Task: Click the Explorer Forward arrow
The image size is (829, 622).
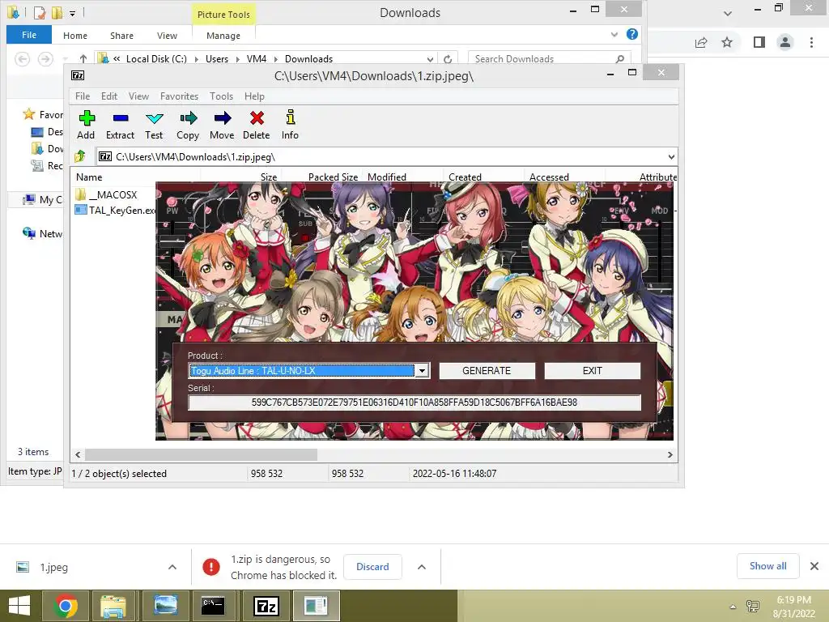Action: 45,58
